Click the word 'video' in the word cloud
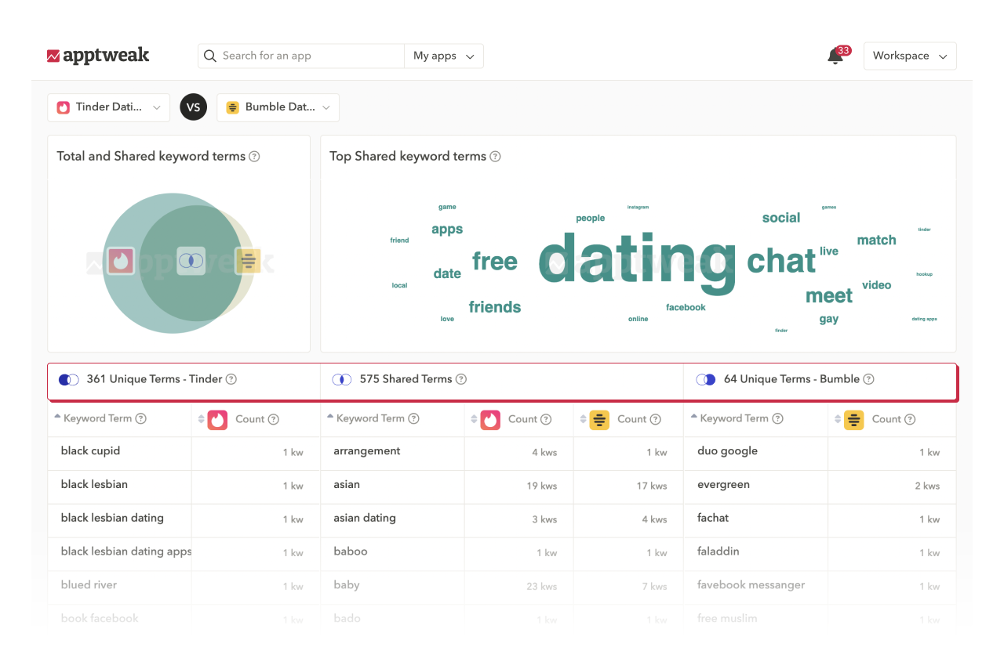The image size is (1004, 669). pyautogui.click(x=877, y=285)
